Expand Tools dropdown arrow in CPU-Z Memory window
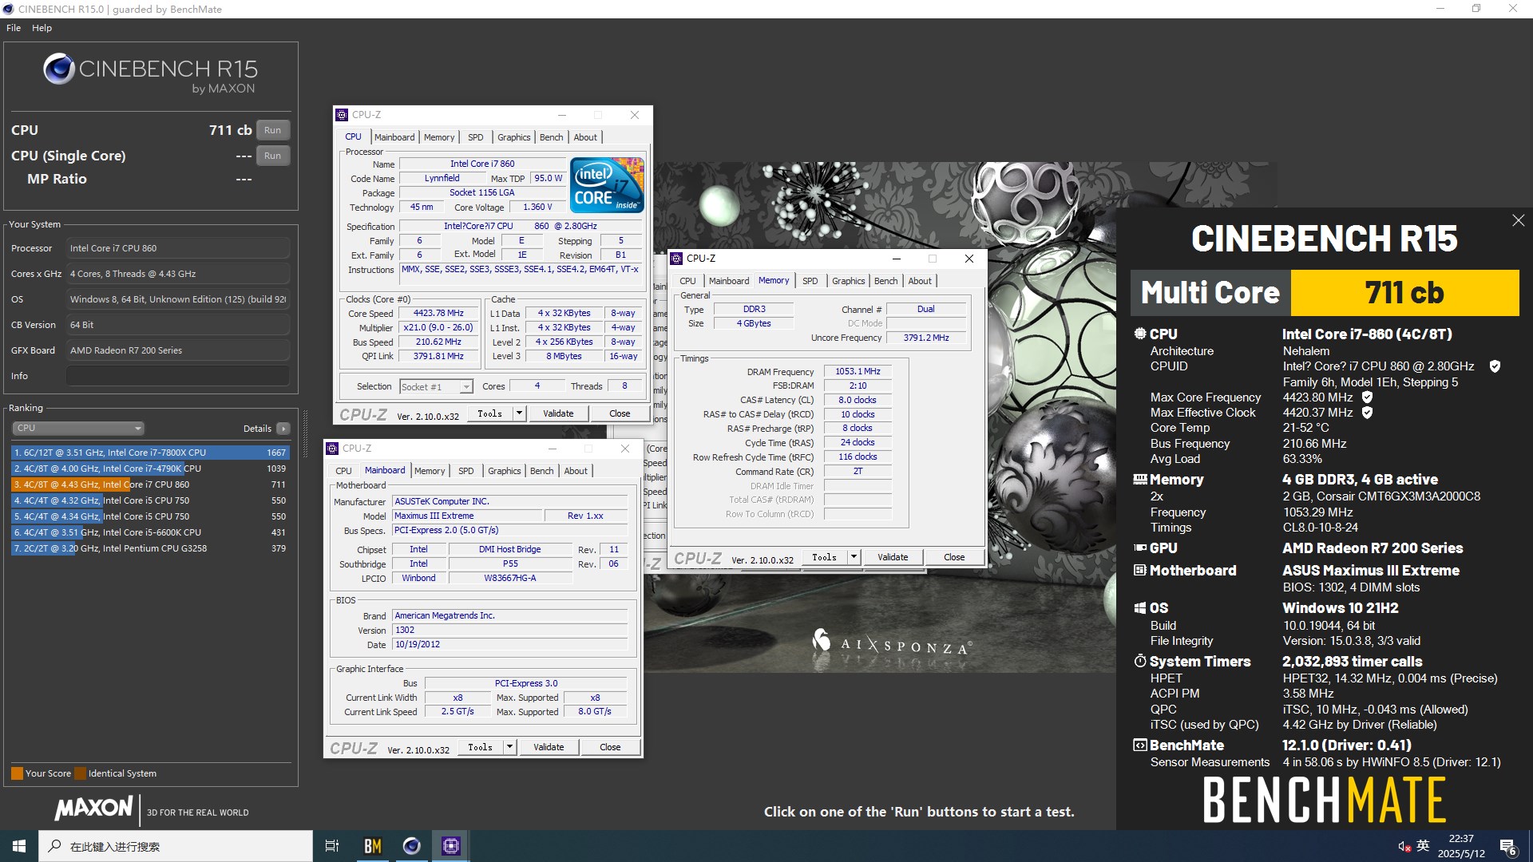The height and width of the screenshot is (862, 1533). [854, 557]
